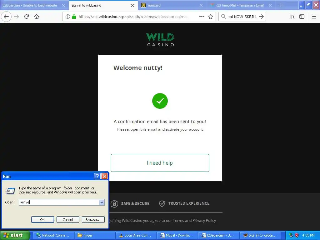Click the system clock showing 4:55 PM

tap(308, 235)
